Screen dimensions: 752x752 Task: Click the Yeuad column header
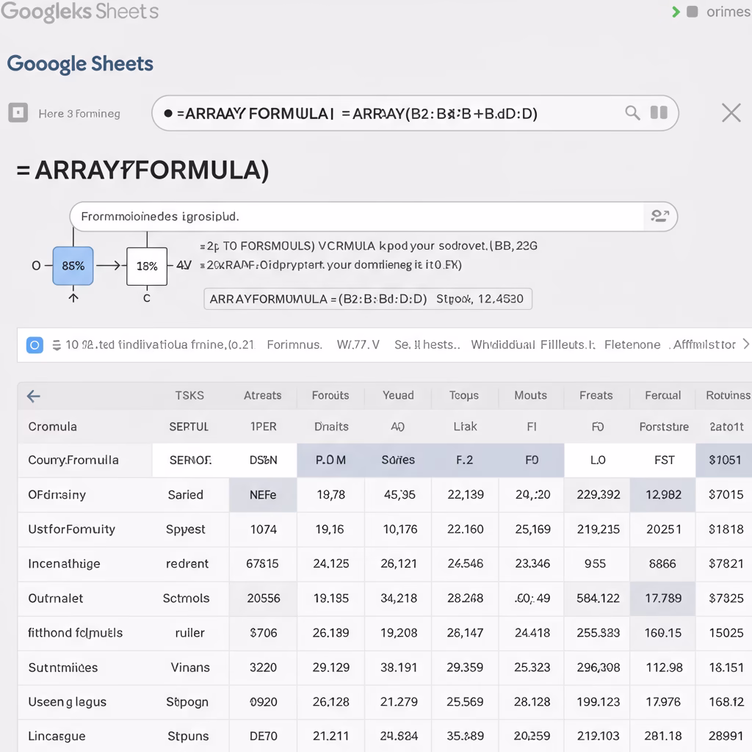(x=398, y=396)
